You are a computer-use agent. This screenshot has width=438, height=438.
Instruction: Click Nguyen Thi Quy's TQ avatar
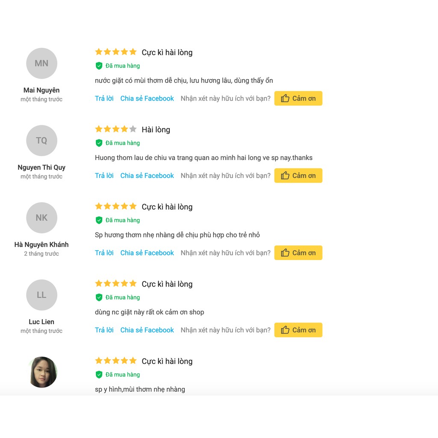41,141
